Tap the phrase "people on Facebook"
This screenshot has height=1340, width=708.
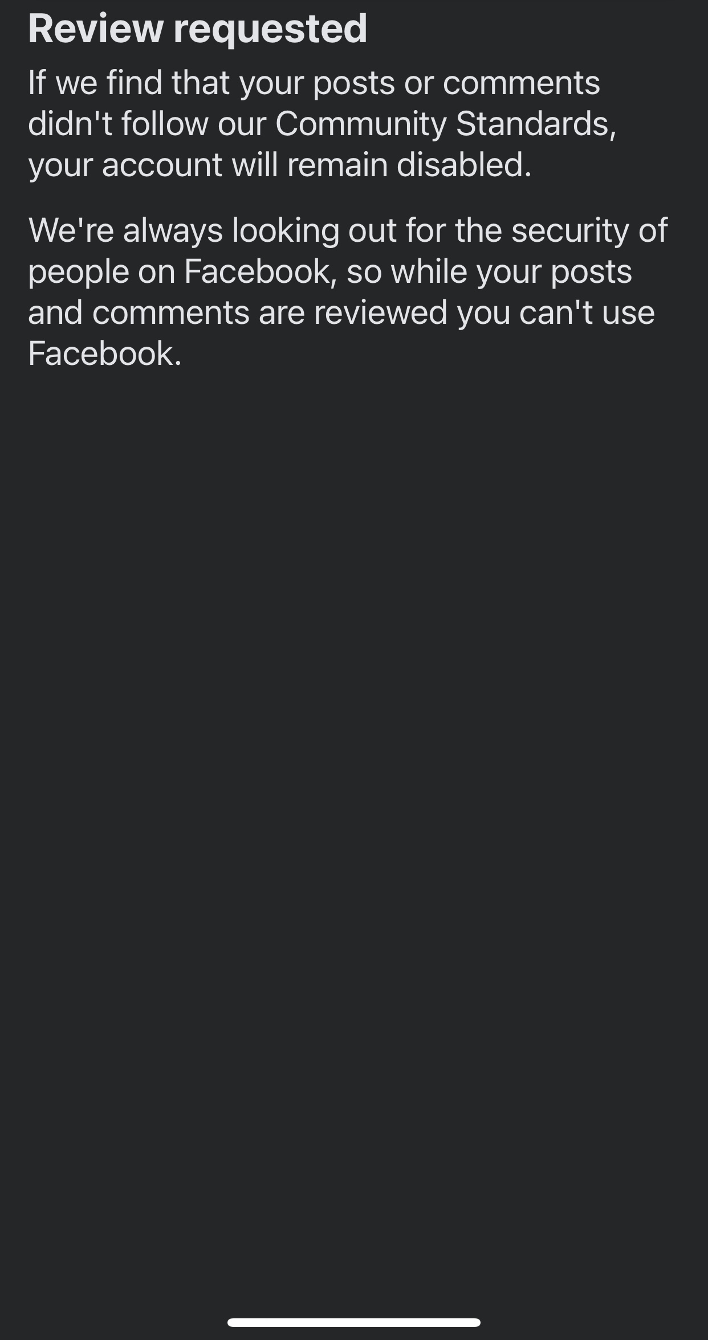179,272
